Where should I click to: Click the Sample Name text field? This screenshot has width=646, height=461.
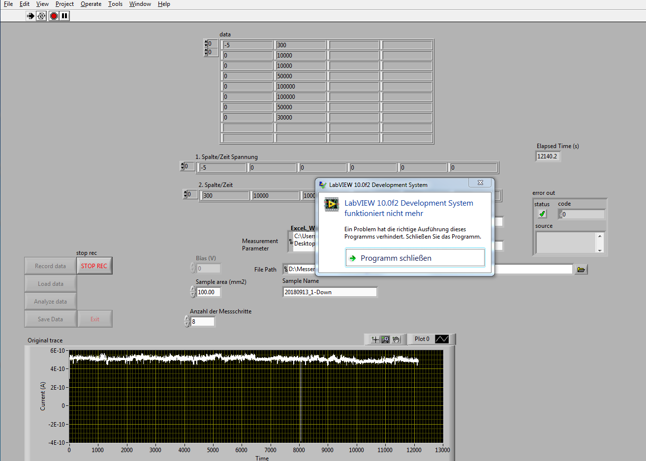(x=330, y=292)
